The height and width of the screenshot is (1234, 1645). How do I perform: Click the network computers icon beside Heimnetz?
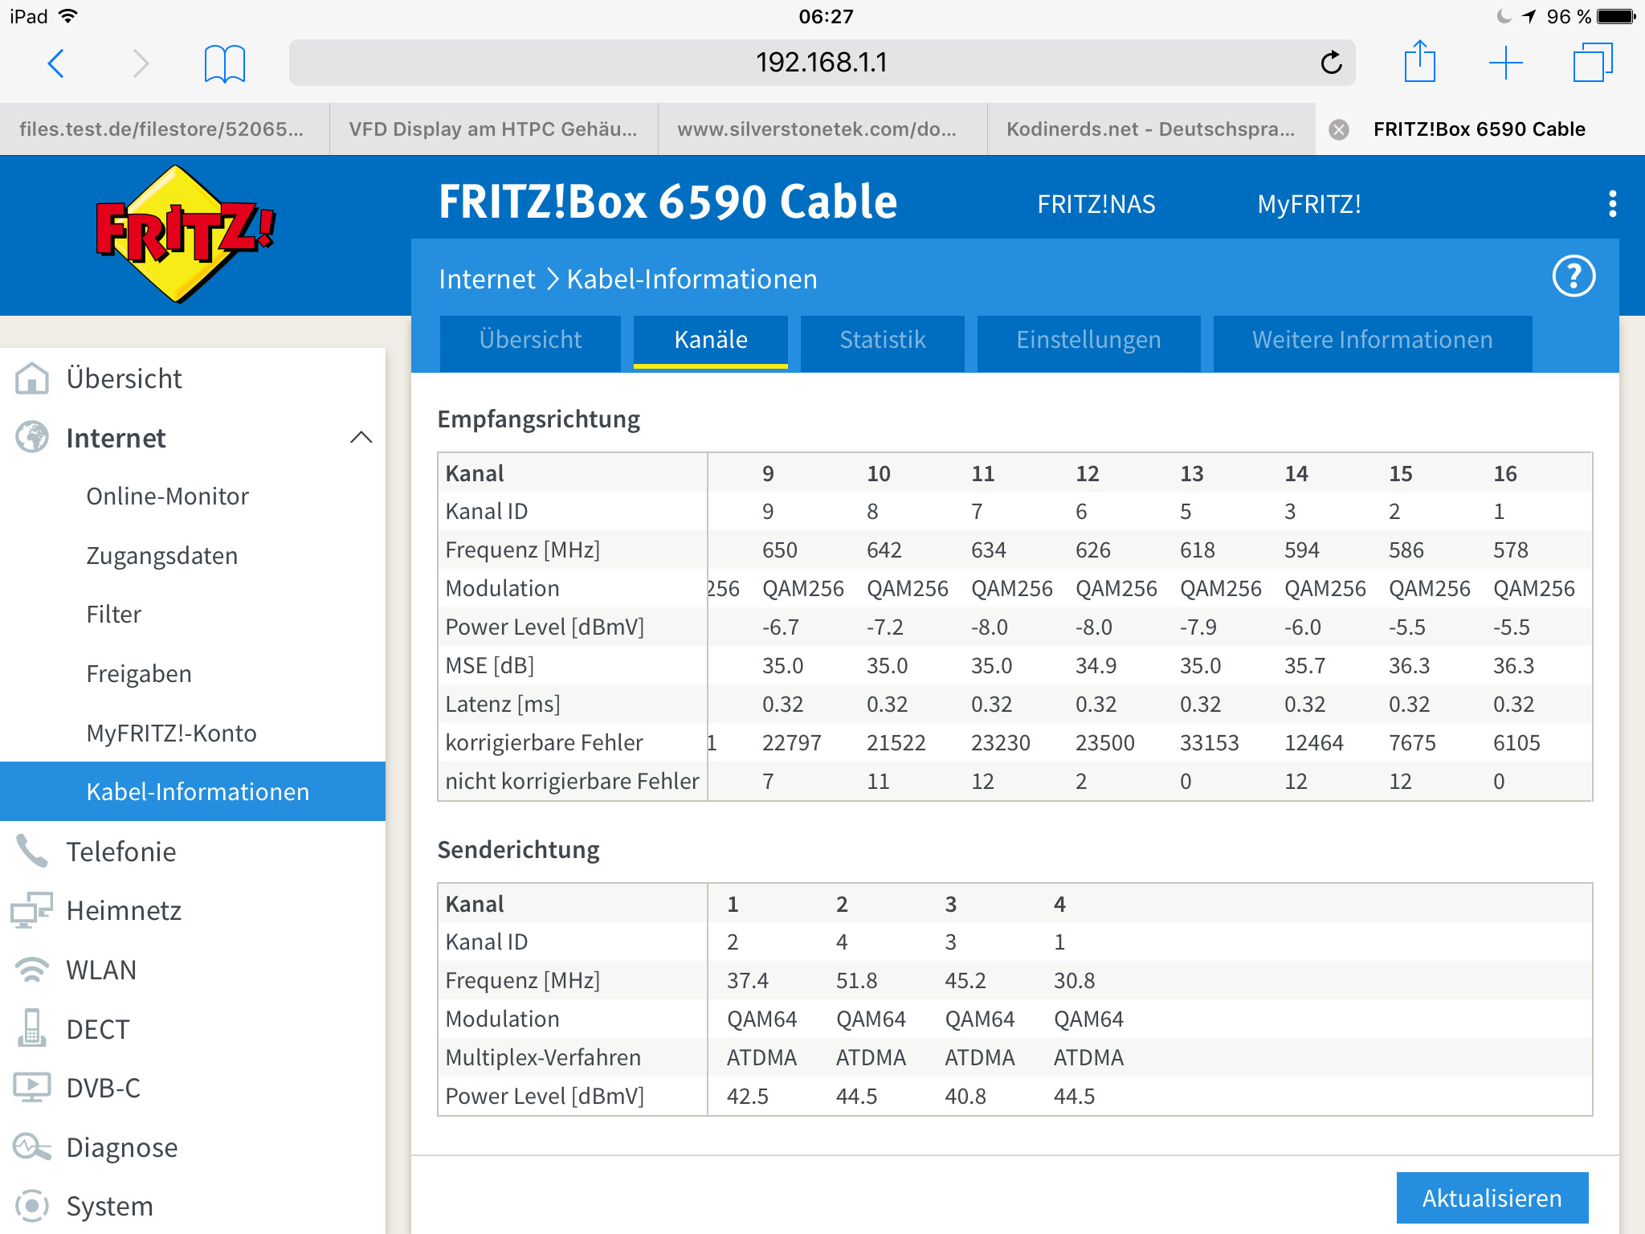pos(32,910)
